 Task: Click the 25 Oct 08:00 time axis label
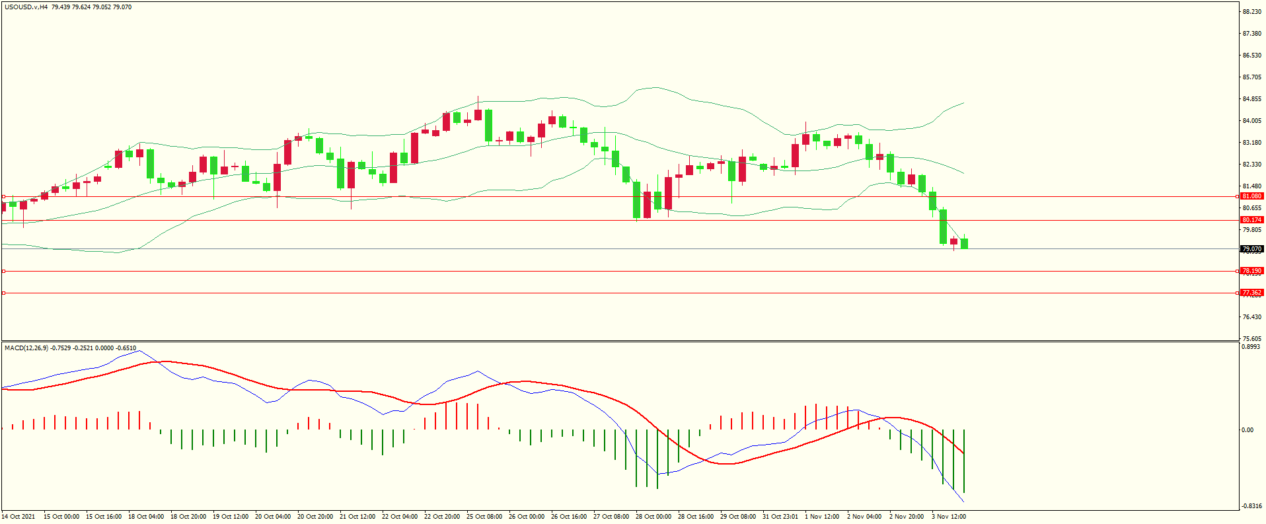[484, 517]
